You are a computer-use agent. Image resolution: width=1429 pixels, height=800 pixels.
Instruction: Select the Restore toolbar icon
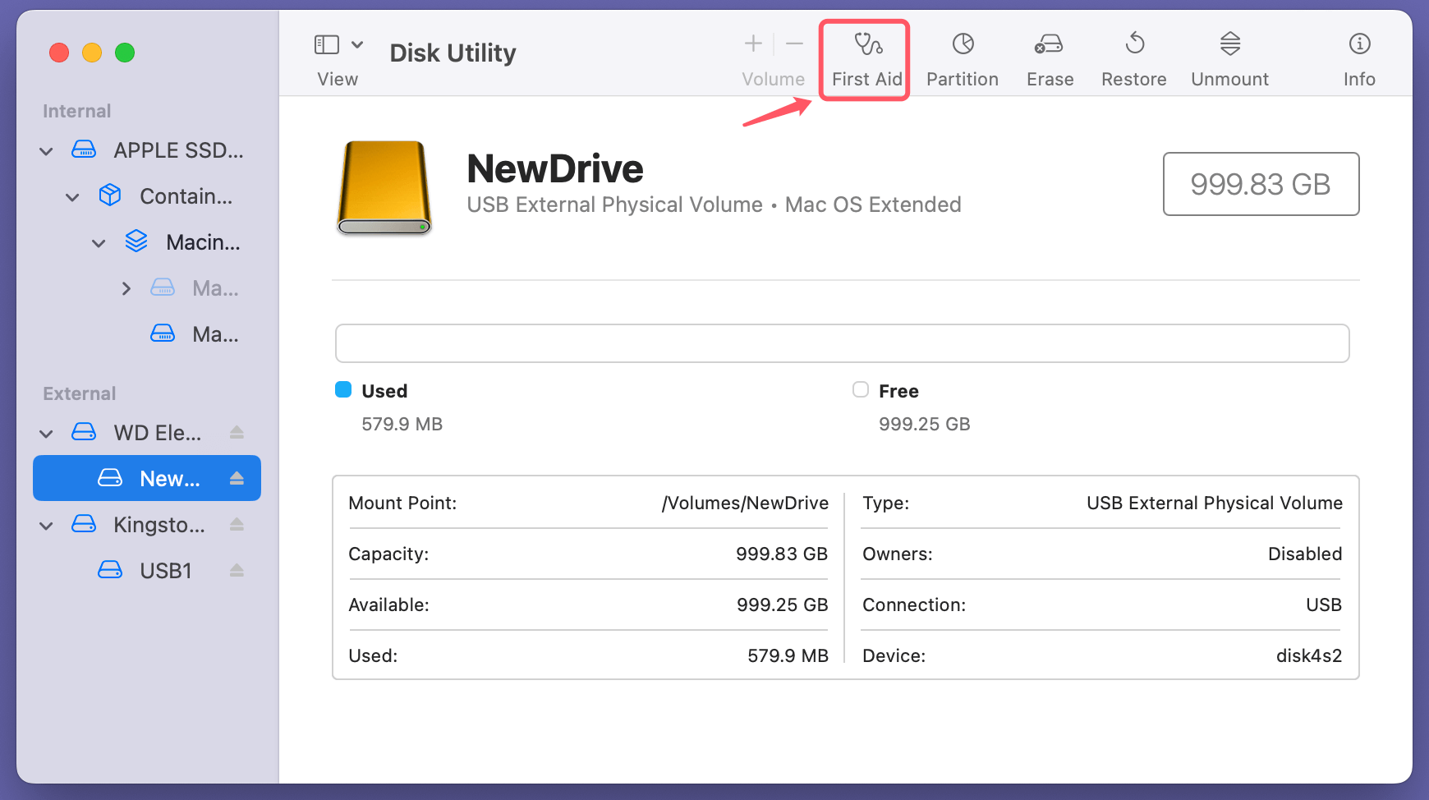click(1133, 59)
